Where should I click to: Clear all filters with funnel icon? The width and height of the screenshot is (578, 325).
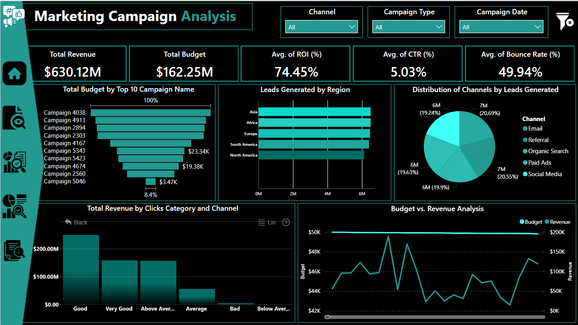point(564,21)
